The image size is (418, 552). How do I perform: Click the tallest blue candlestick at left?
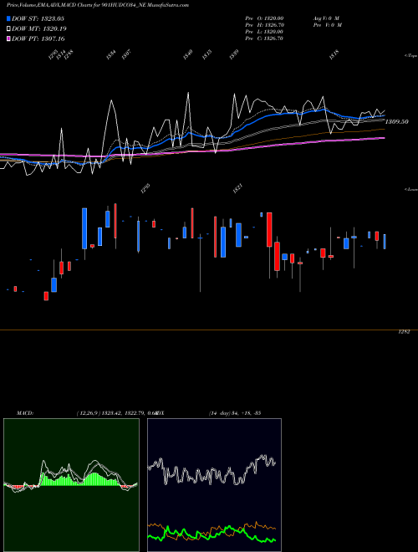pos(84,228)
